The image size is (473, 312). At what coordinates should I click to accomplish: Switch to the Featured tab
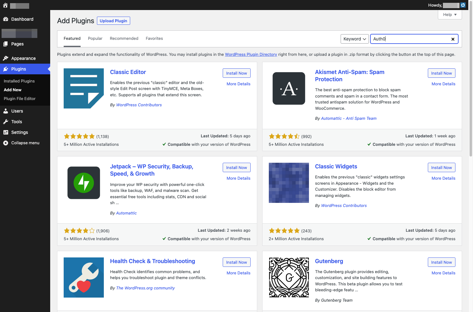72,39
